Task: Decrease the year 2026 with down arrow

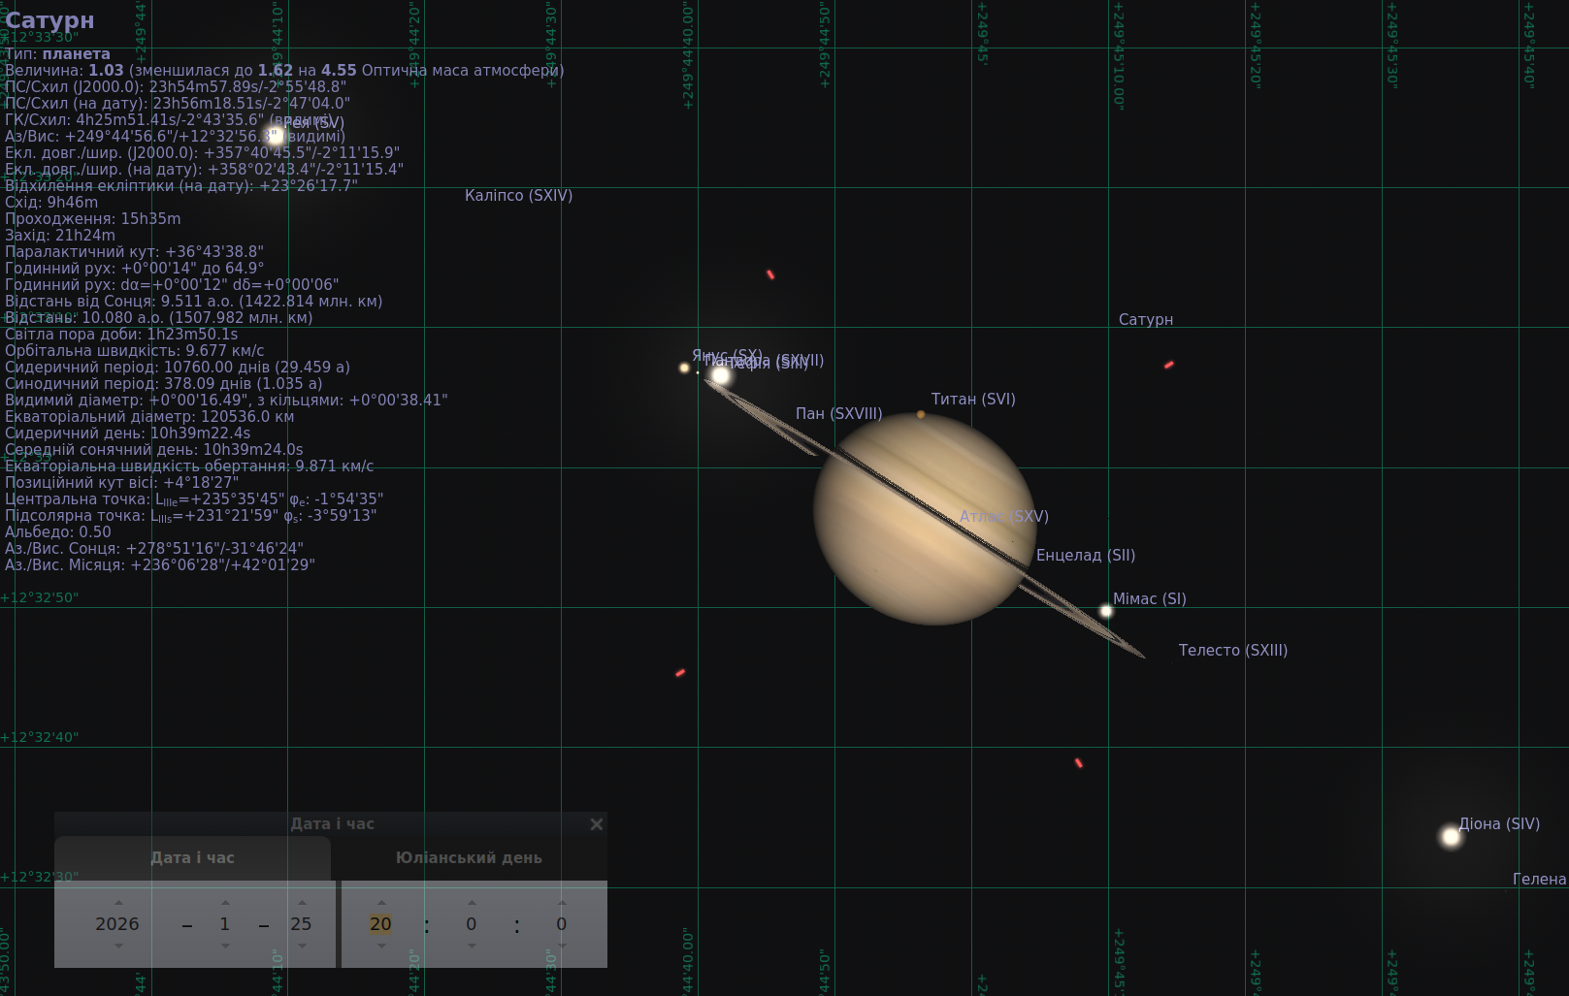Action: (x=118, y=946)
